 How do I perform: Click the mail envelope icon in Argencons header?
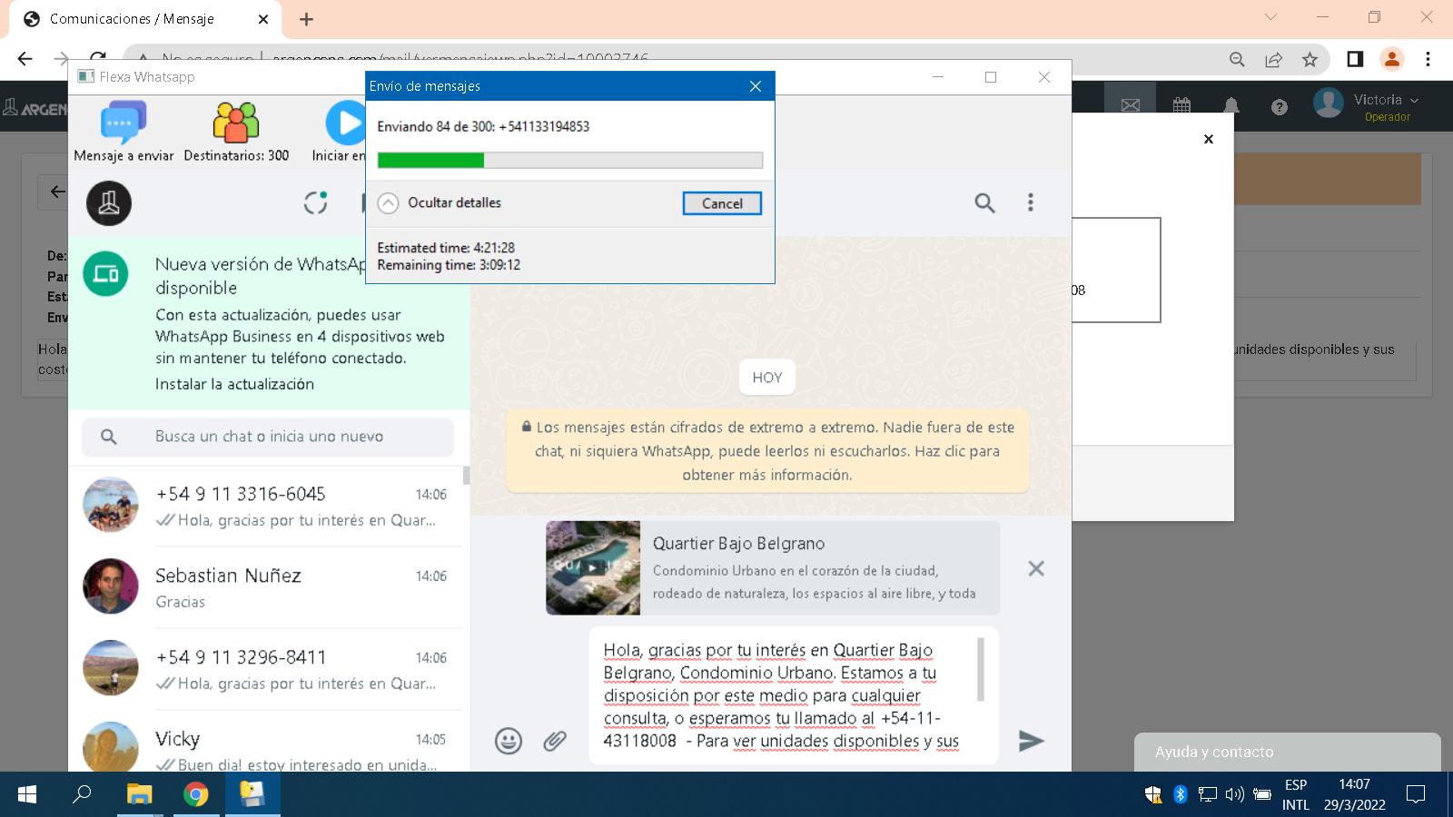(x=1130, y=106)
